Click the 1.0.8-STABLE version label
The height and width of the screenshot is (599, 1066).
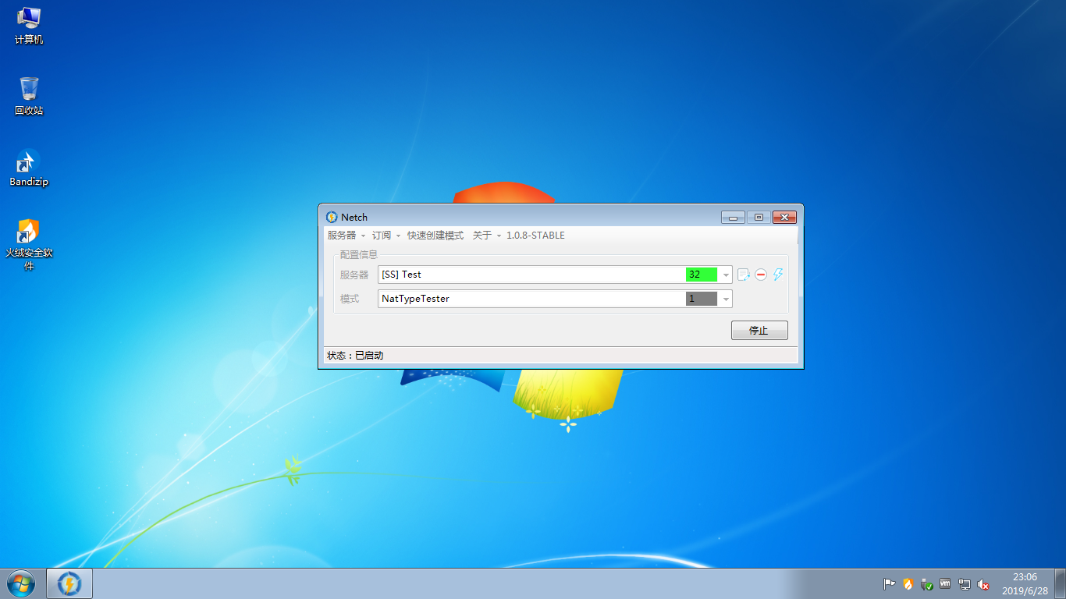535,235
